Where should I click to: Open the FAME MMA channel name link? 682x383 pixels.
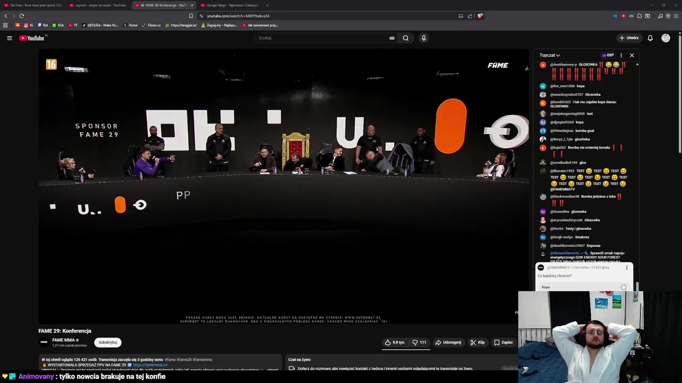[63, 340]
